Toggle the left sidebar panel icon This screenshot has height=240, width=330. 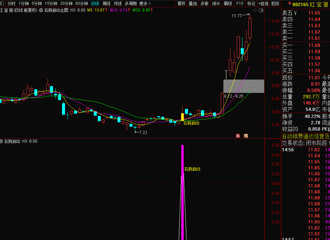coord(2,3)
